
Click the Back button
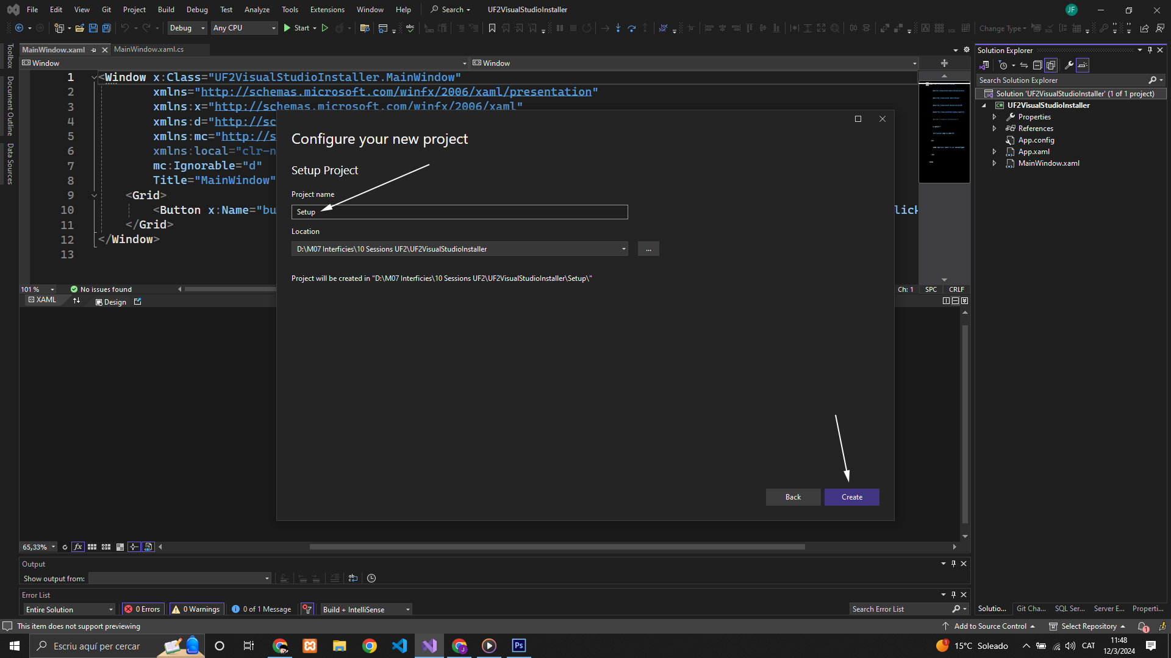793,497
